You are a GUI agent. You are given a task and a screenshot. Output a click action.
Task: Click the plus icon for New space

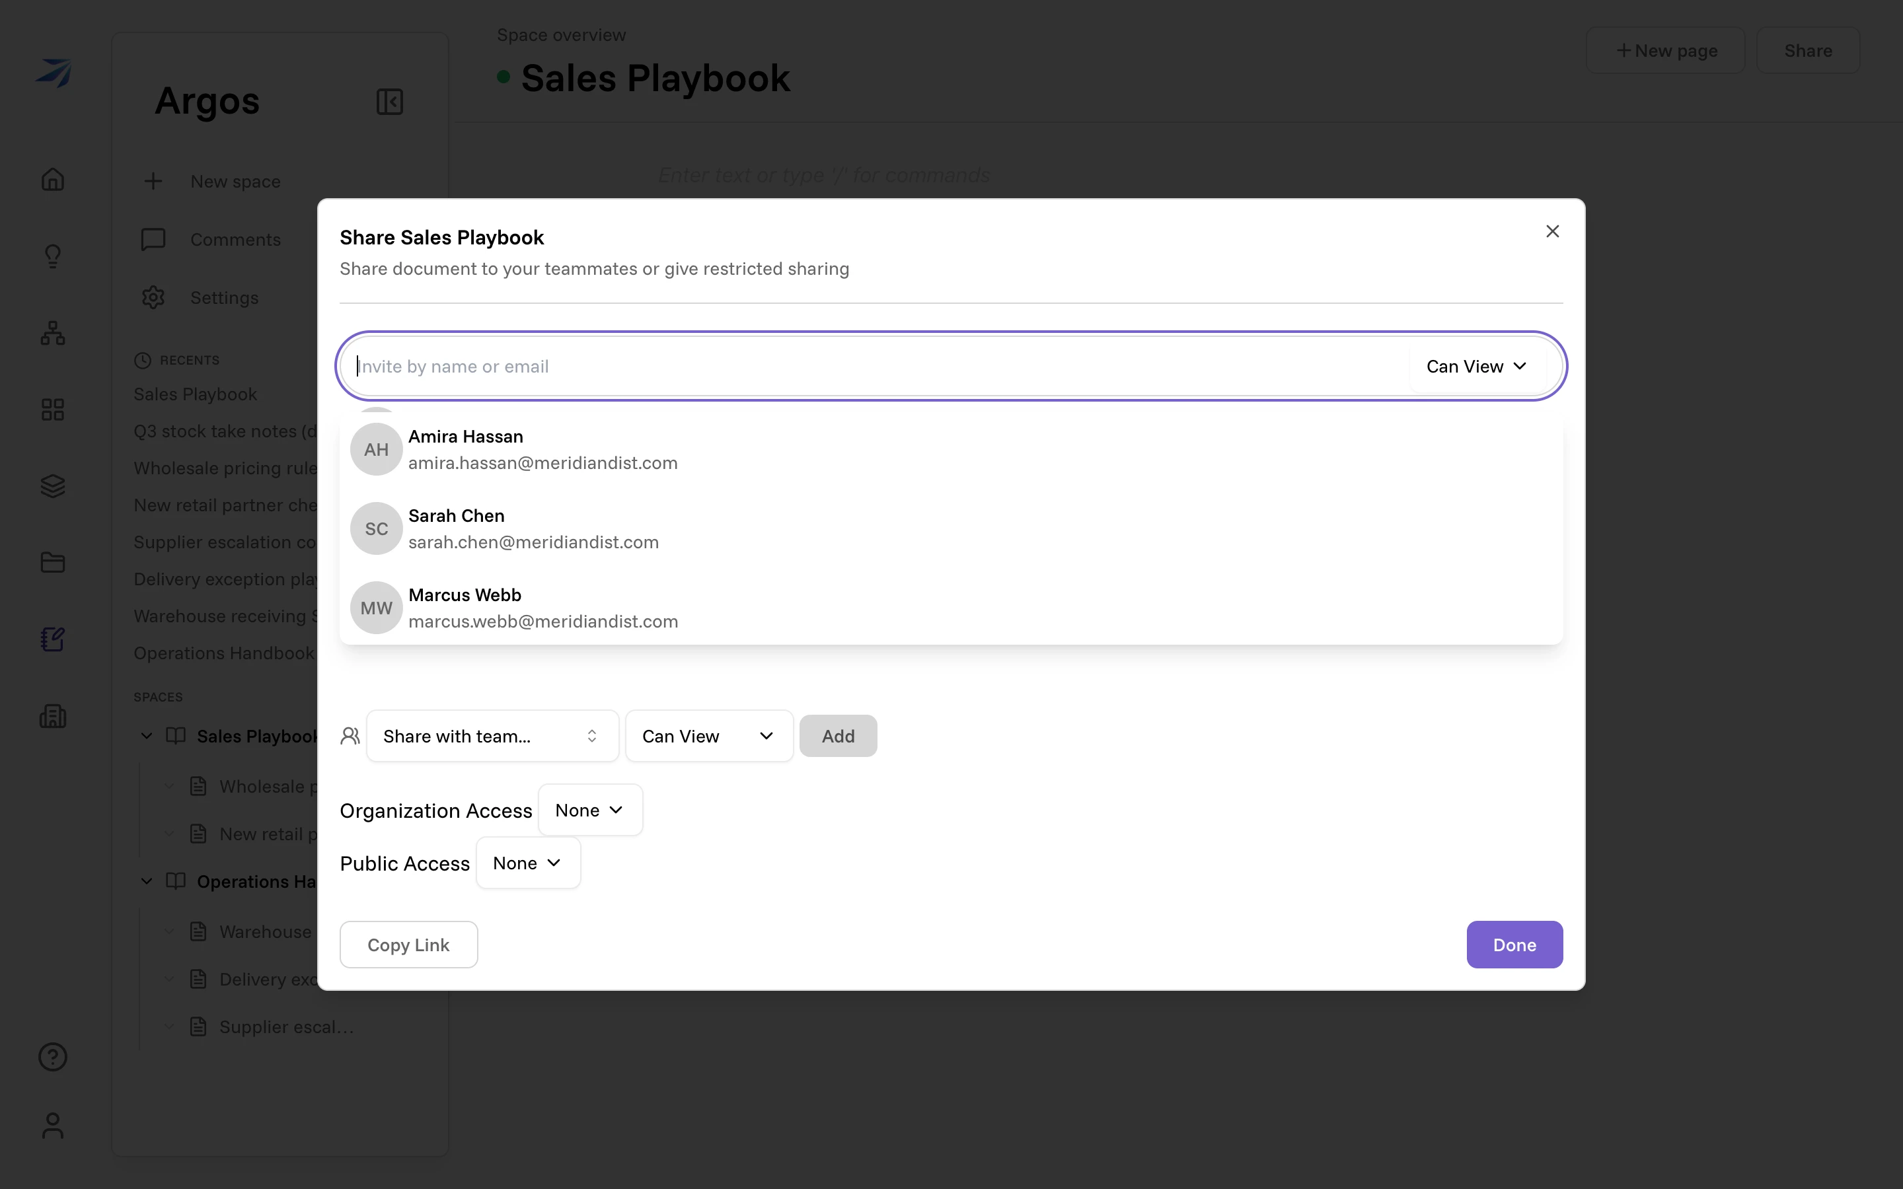(153, 182)
